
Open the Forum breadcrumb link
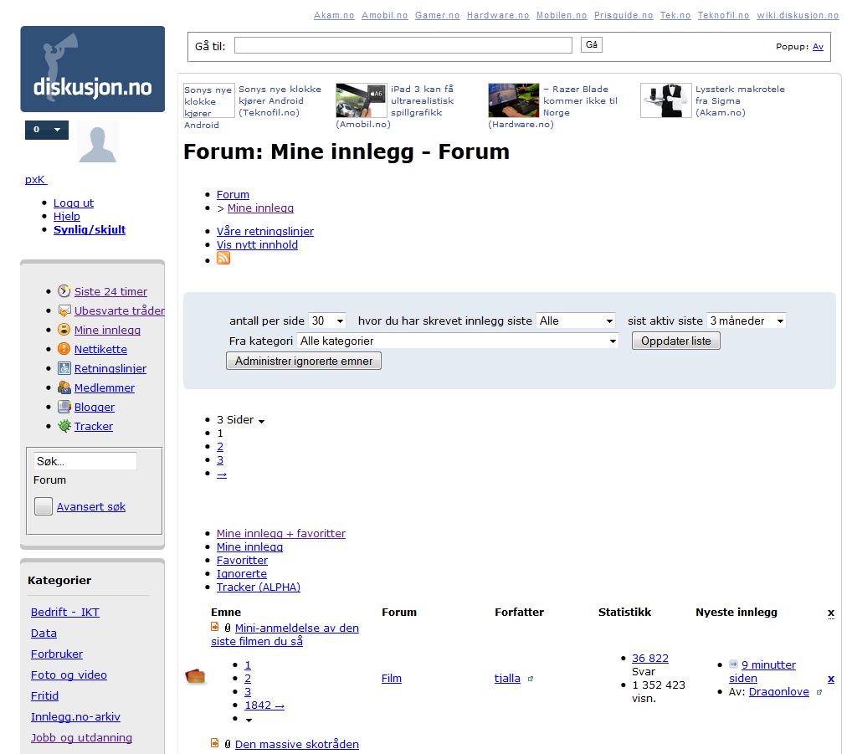pos(233,194)
